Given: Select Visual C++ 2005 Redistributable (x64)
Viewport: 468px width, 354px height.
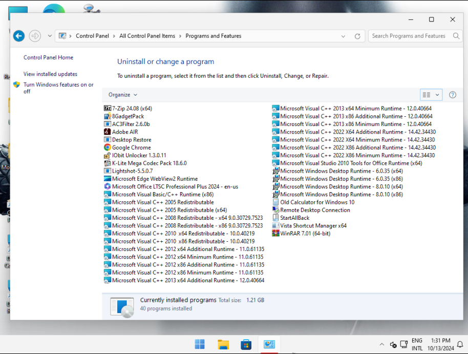Looking at the screenshot, I should [x=165, y=210].
